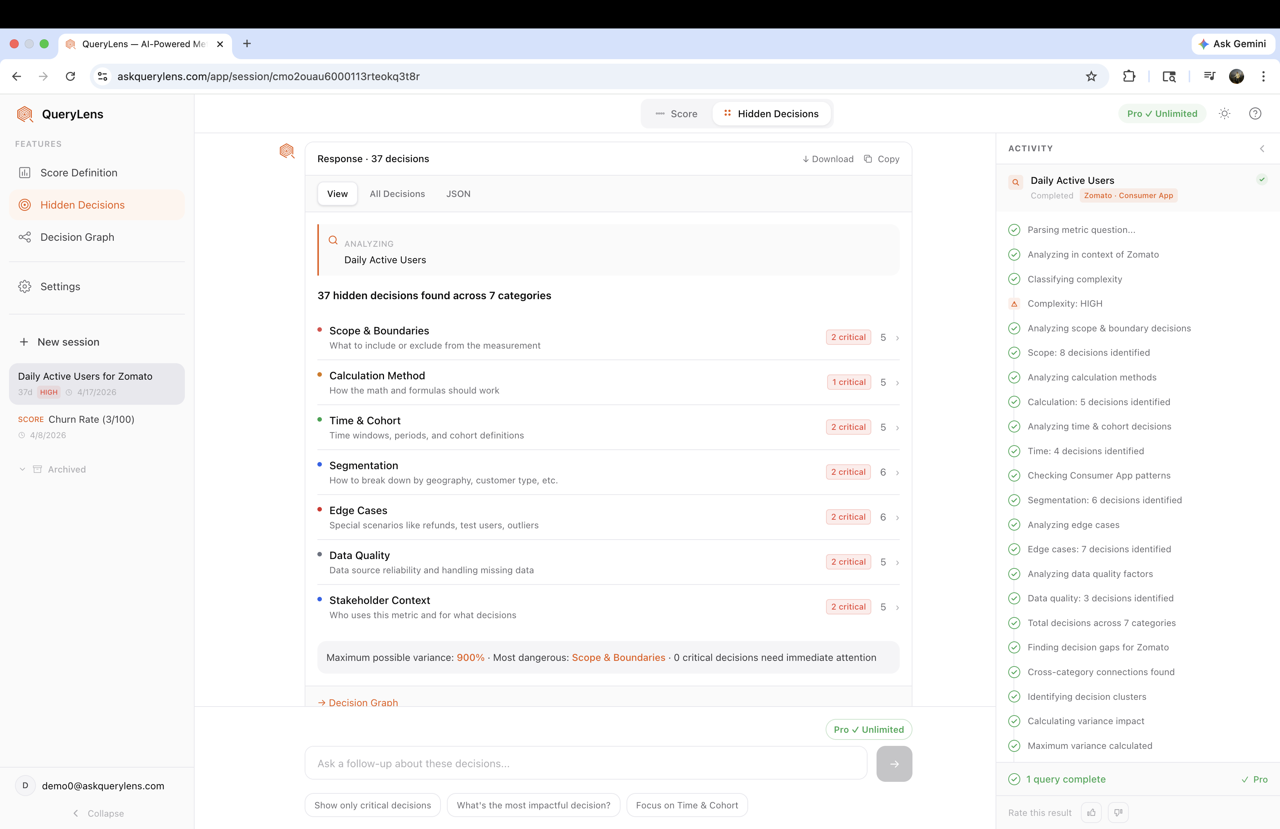Open Settings from the sidebar

tap(60, 287)
